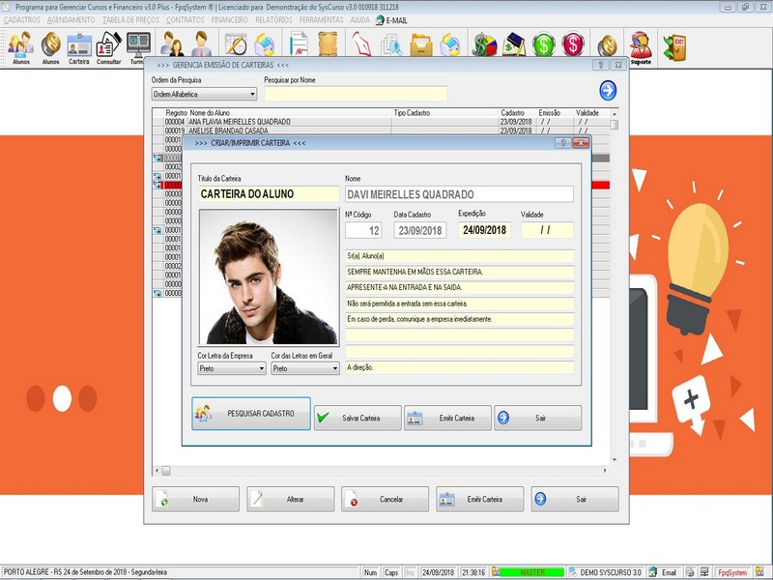Click the documents with magnifier toolbar icon
The image size is (773, 580).
tap(391, 44)
